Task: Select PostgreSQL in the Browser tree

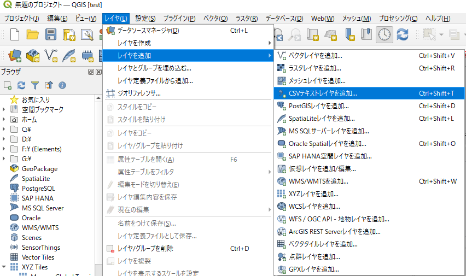Action: (38, 189)
